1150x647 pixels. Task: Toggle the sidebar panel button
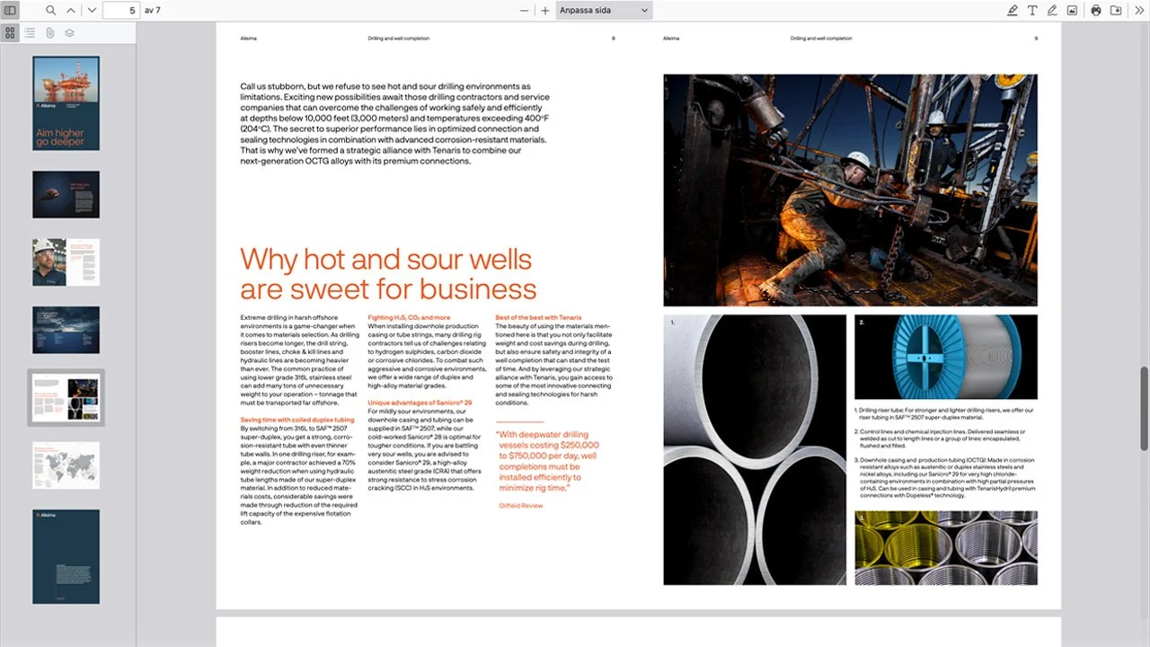pyautogui.click(x=11, y=10)
